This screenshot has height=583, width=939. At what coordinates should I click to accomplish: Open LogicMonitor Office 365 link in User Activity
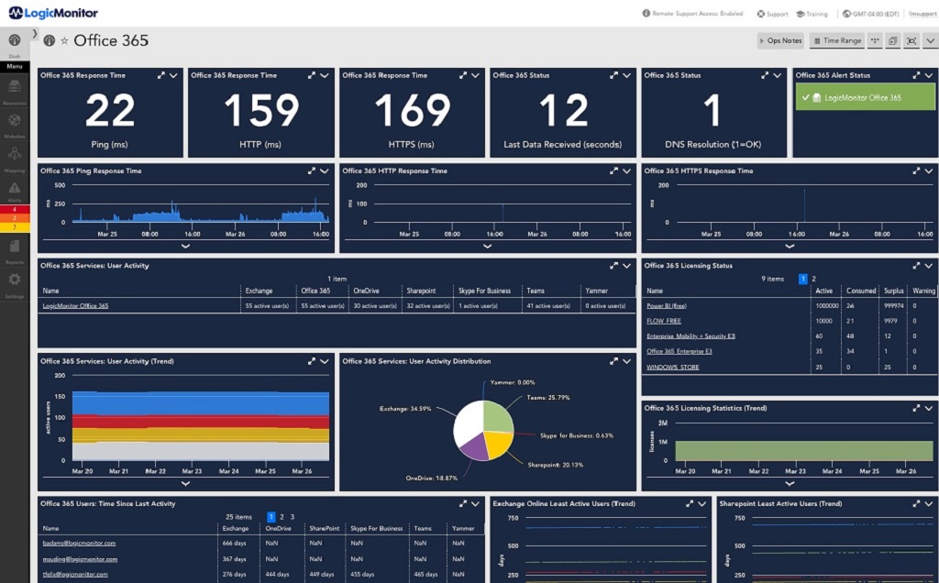(75, 306)
